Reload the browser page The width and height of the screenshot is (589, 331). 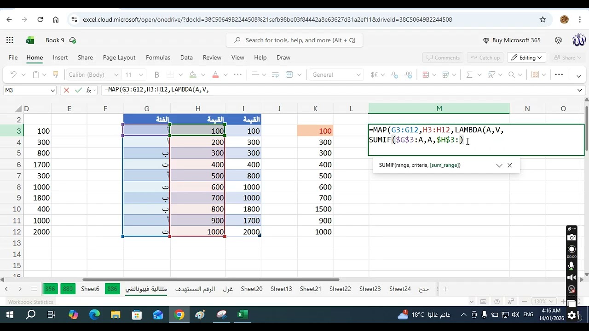tap(40, 20)
